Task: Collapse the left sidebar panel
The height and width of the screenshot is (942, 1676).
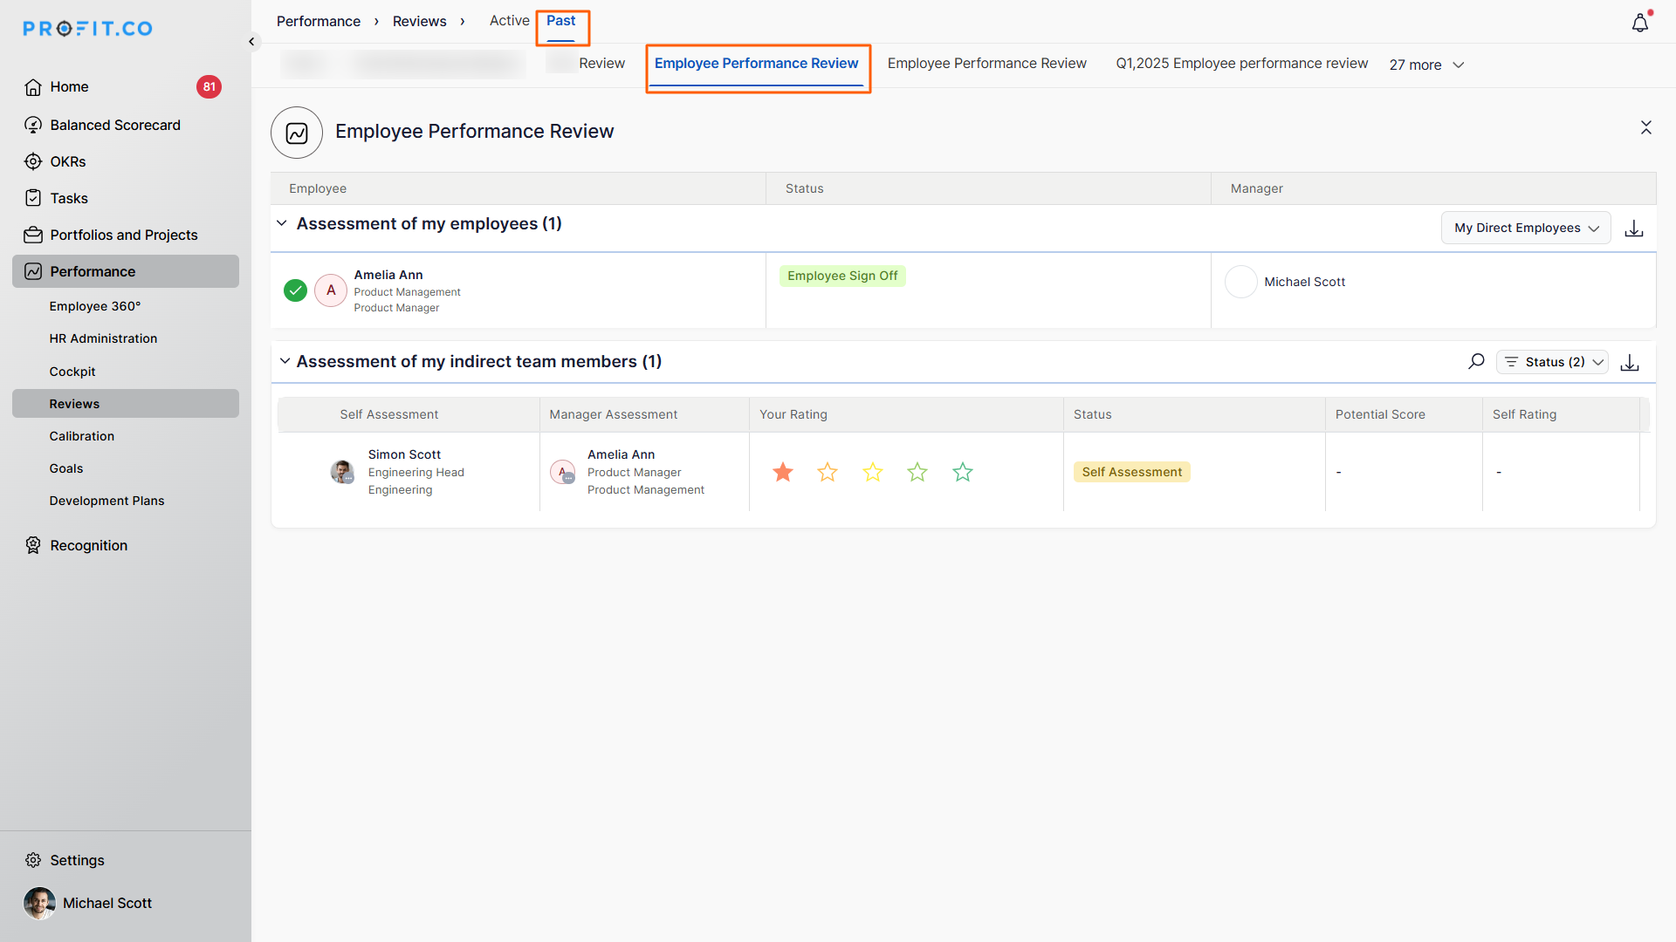Action: (x=251, y=41)
